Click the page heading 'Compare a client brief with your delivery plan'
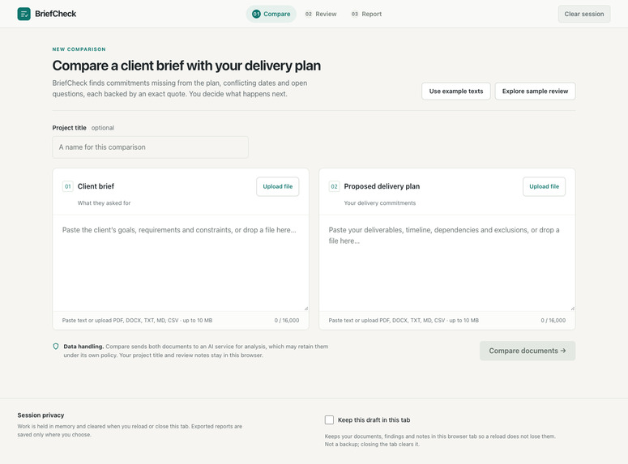Screen dimensions: 628x464 (186, 66)
